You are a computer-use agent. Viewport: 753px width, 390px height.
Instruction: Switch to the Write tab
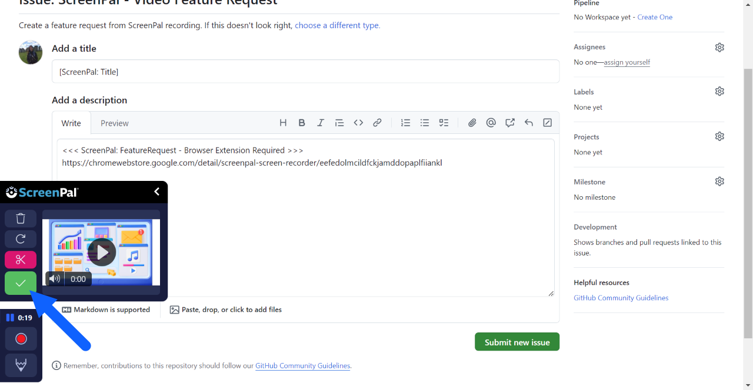[71, 123]
